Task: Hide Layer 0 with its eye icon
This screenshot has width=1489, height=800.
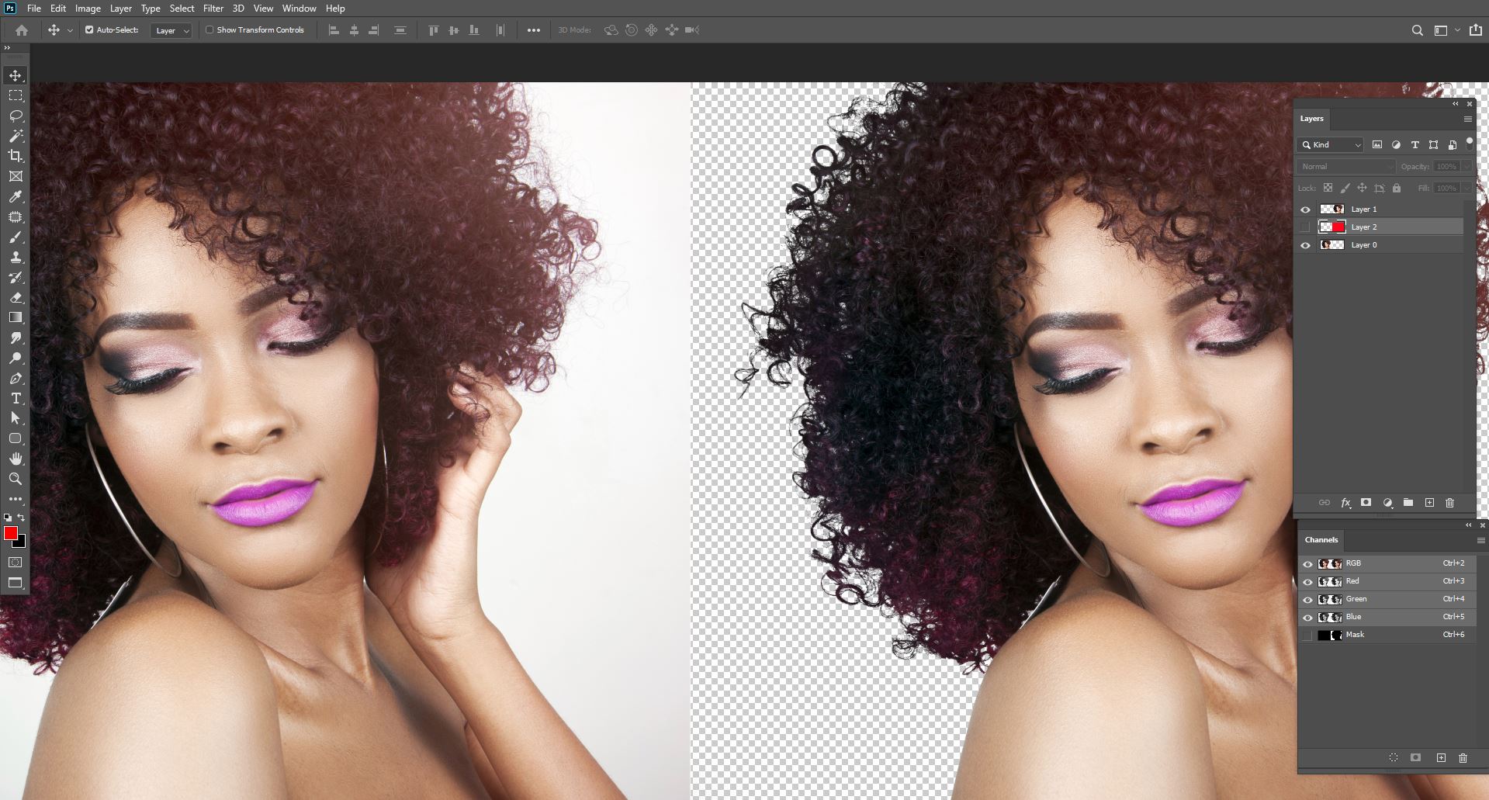Action: 1305,245
